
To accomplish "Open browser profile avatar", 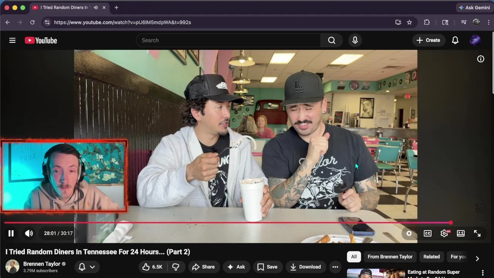I will 476,22.
